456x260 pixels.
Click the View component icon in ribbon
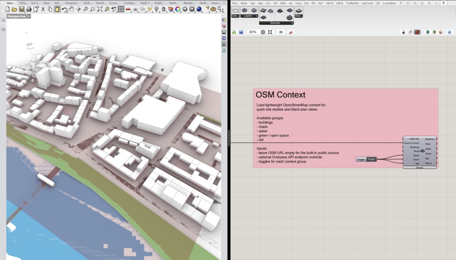pos(298,11)
